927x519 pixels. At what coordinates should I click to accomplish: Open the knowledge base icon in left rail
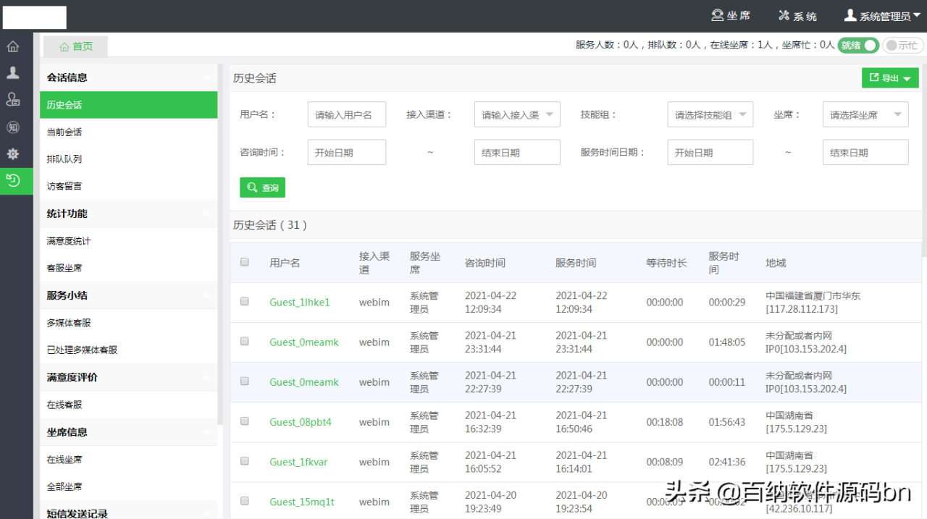tap(13, 127)
